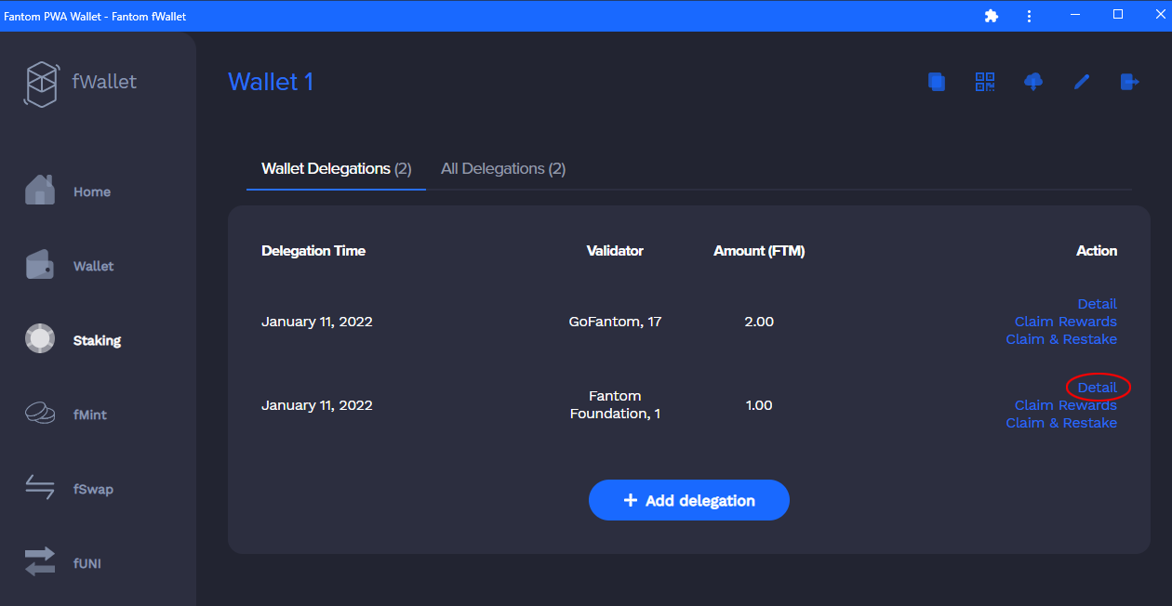Image resolution: width=1172 pixels, height=606 pixels.
Task: Click the fWallet logo icon
Action: (x=41, y=83)
